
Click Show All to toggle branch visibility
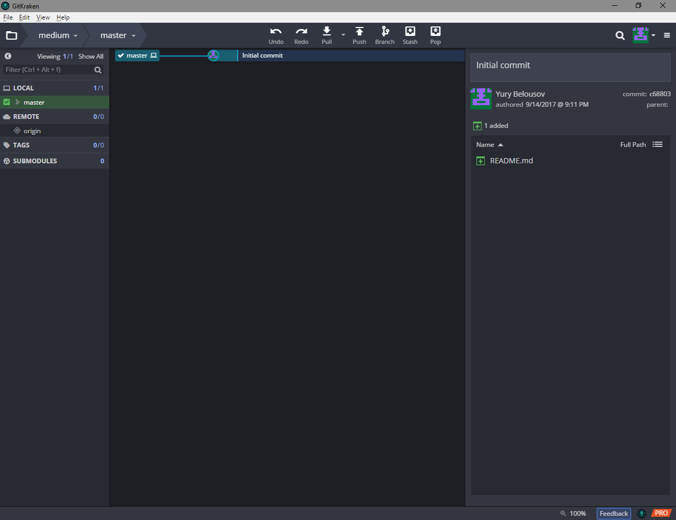[90, 56]
